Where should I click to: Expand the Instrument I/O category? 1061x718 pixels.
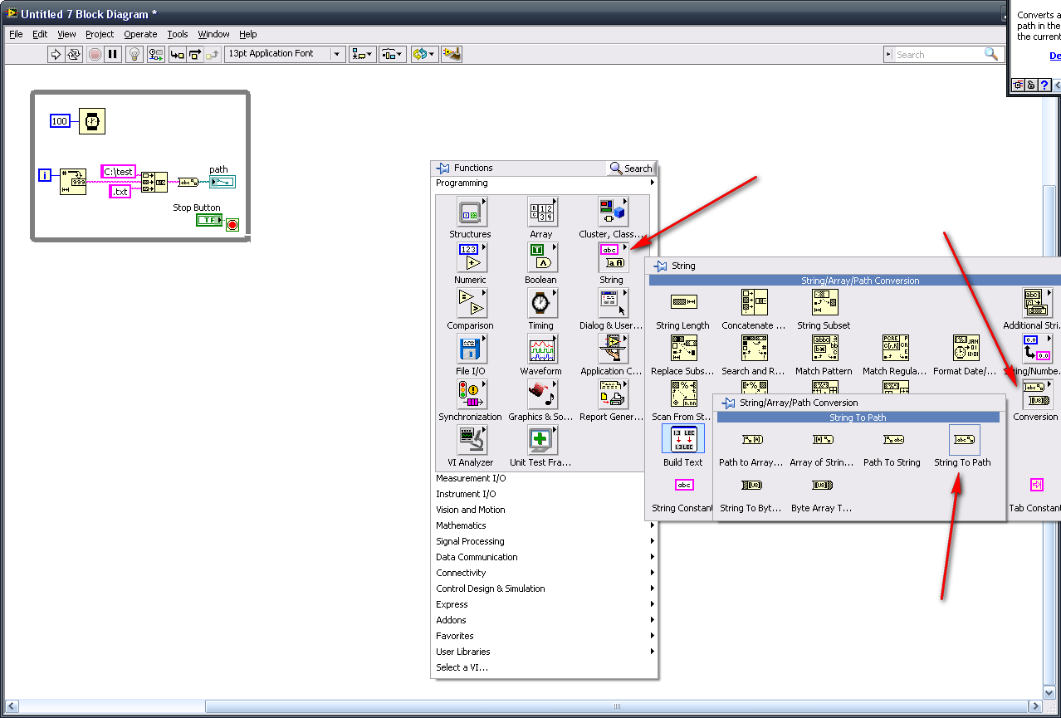pyautogui.click(x=545, y=494)
